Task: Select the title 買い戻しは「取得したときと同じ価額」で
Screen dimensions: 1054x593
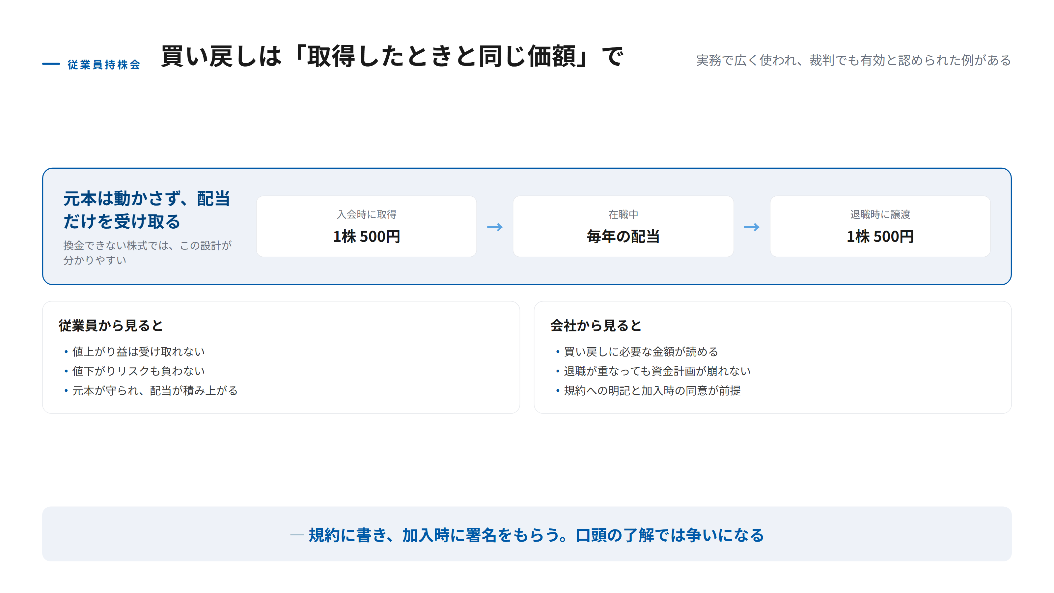Action: [x=392, y=56]
